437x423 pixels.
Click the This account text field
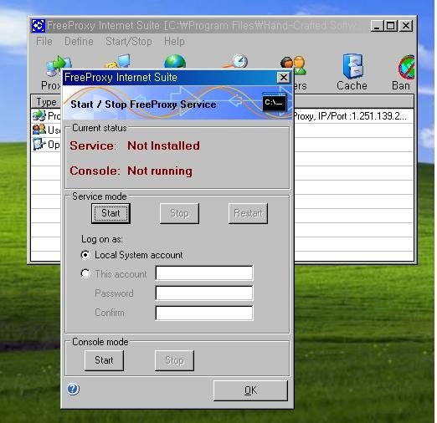coord(204,273)
